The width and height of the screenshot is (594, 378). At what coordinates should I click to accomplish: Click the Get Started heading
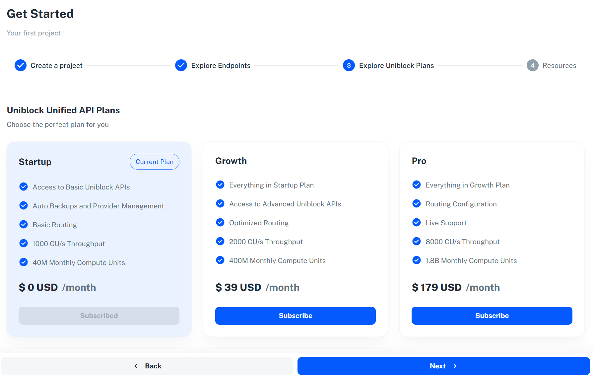point(40,14)
